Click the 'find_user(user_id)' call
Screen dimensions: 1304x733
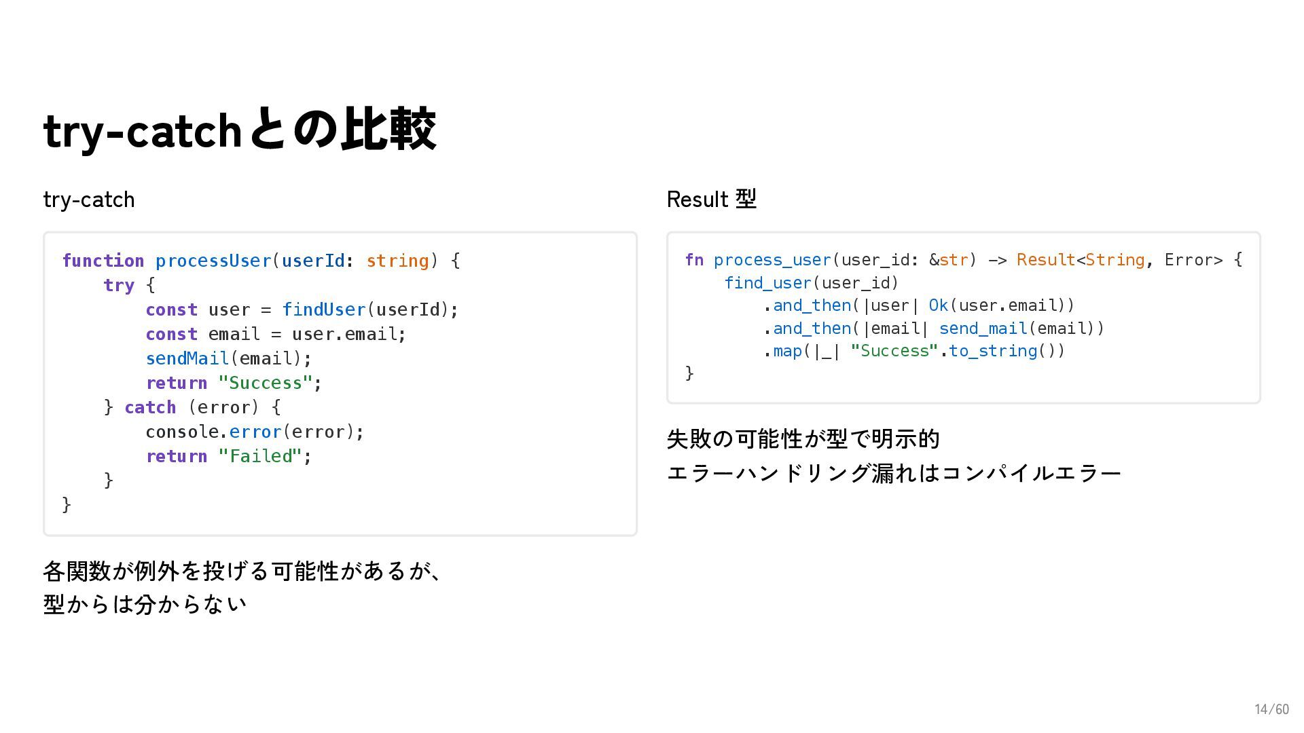[811, 283]
